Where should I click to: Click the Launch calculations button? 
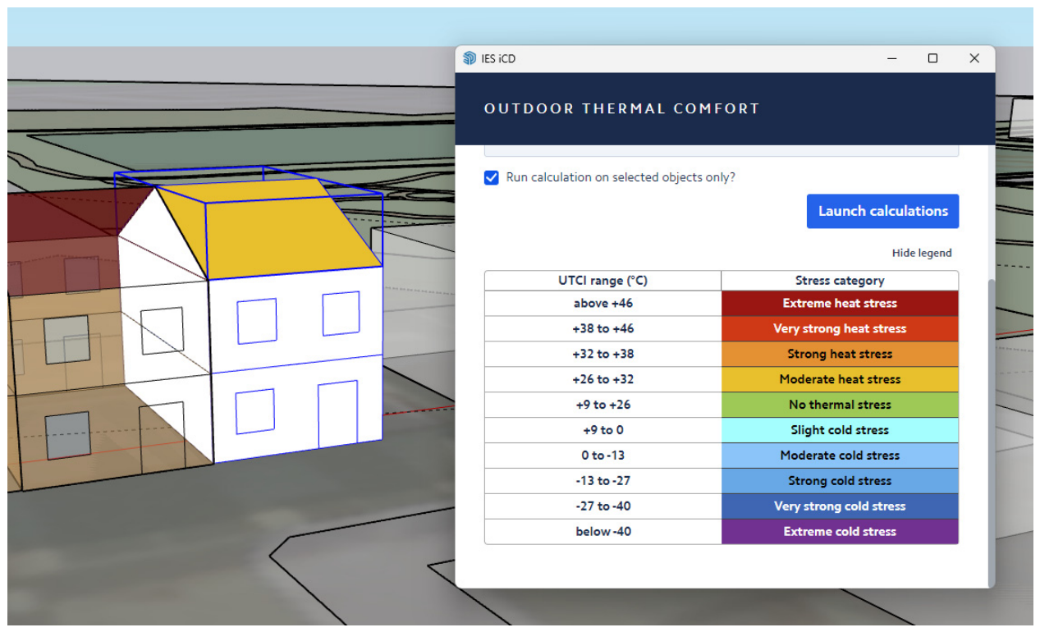[x=882, y=211]
